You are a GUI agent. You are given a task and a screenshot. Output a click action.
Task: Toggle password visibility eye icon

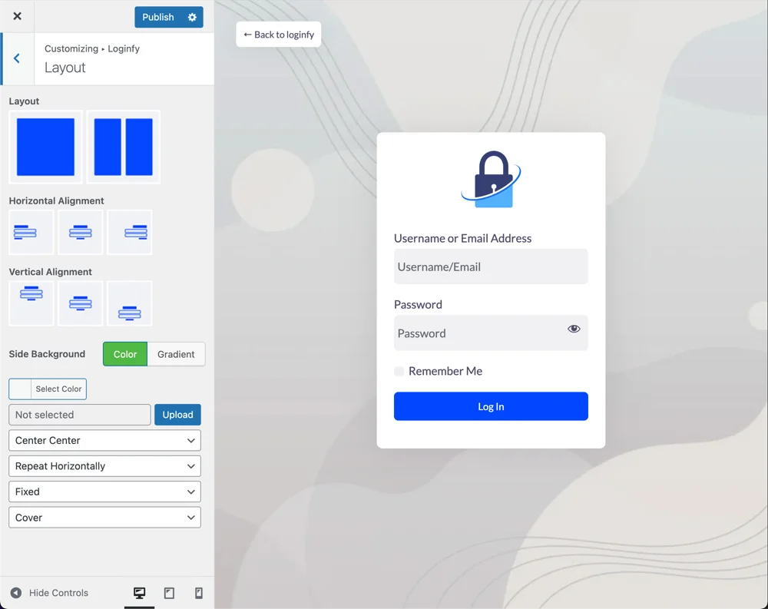click(x=574, y=329)
